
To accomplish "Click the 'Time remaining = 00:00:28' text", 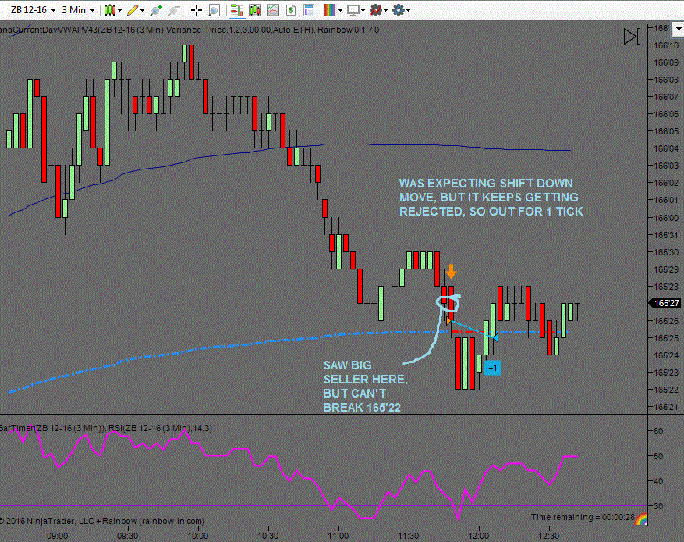I will point(583,517).
